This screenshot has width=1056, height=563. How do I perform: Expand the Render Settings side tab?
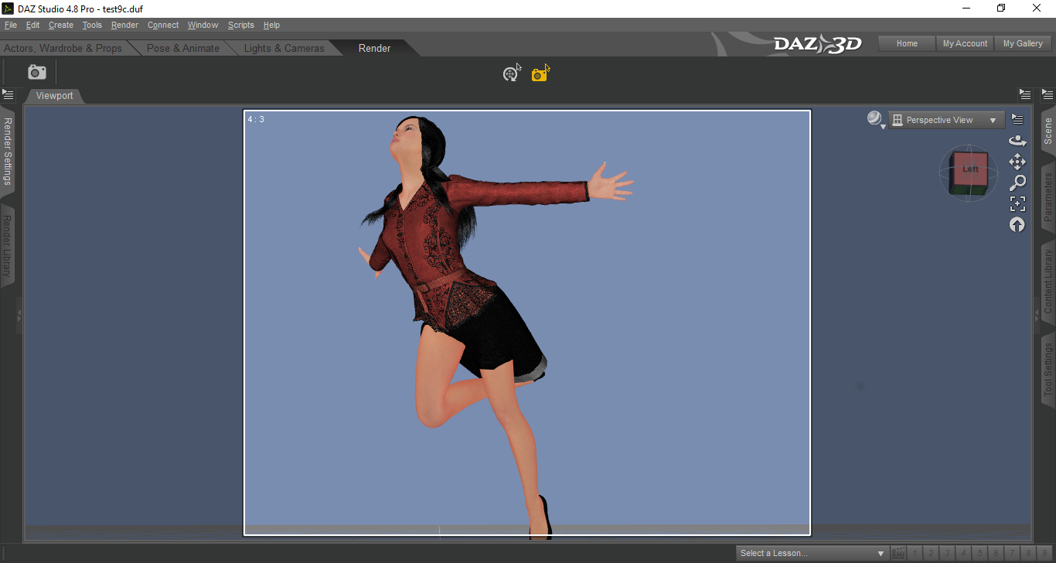7,151
